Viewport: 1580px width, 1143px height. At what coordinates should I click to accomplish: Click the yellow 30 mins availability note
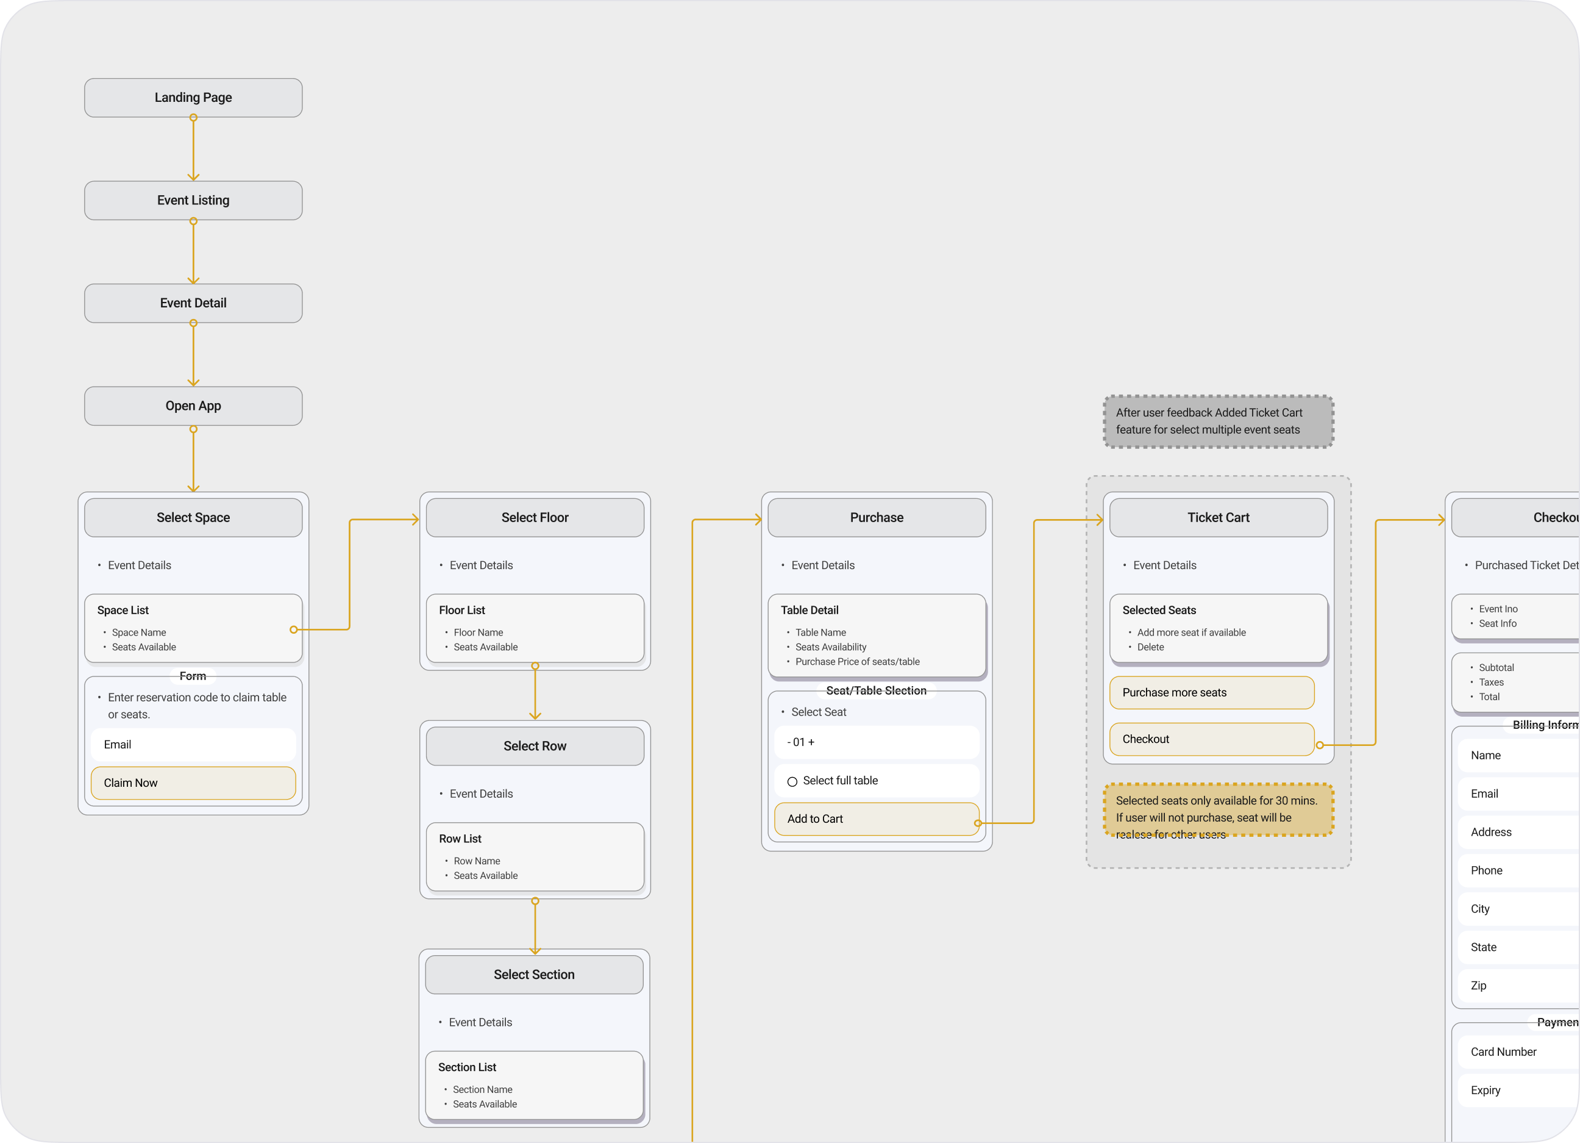coord(1218,809)
